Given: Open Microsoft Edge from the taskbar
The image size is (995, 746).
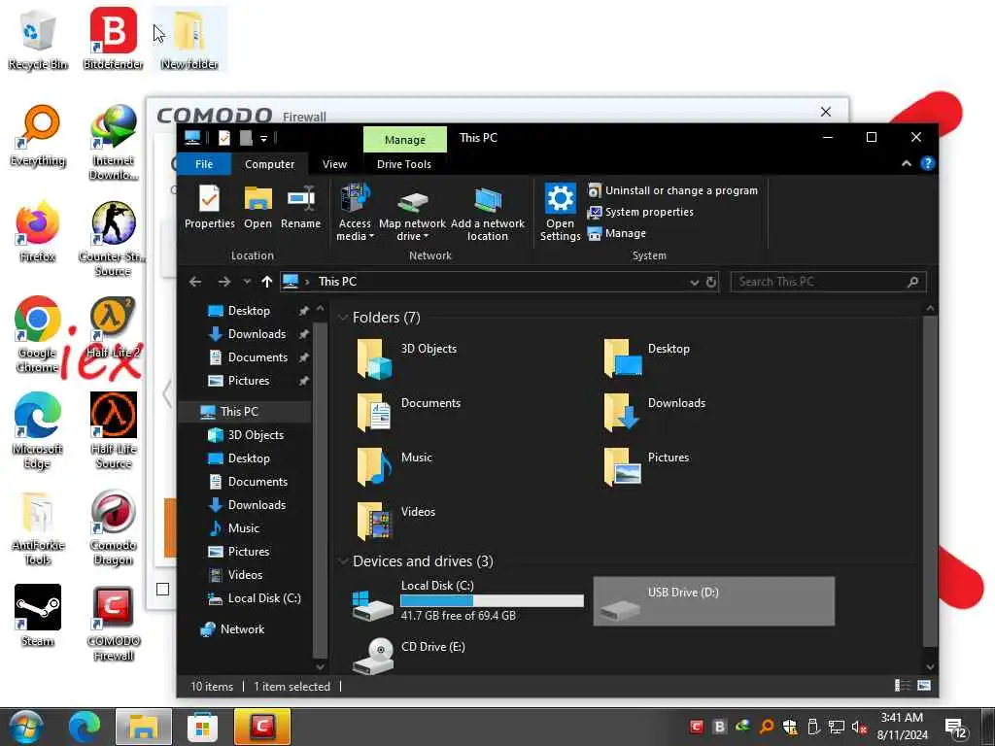Looking at the screenshot, I should pos(85,727).
